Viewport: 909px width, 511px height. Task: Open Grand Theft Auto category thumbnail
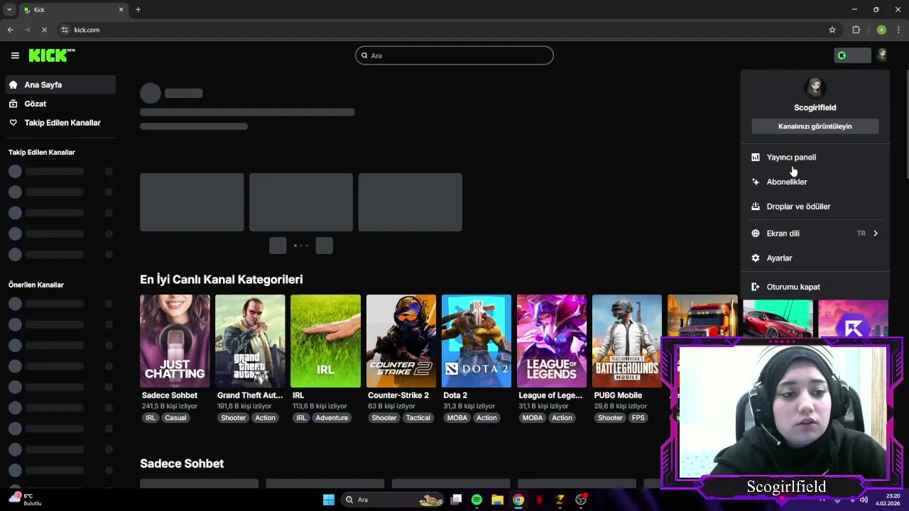250,341
